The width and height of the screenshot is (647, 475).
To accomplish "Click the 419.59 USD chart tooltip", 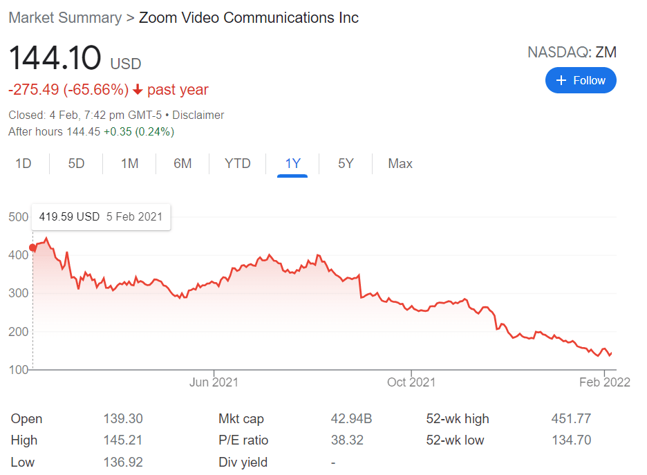I will click(x=101, y=216).
